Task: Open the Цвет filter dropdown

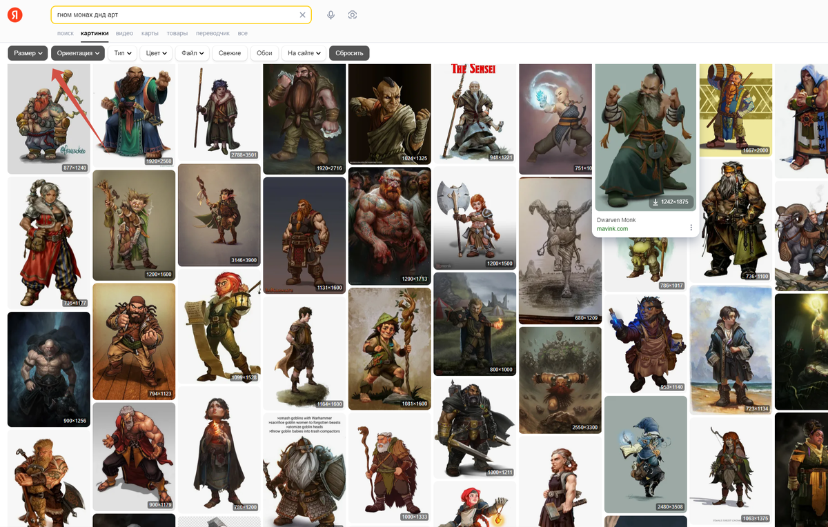Action: 156,53
